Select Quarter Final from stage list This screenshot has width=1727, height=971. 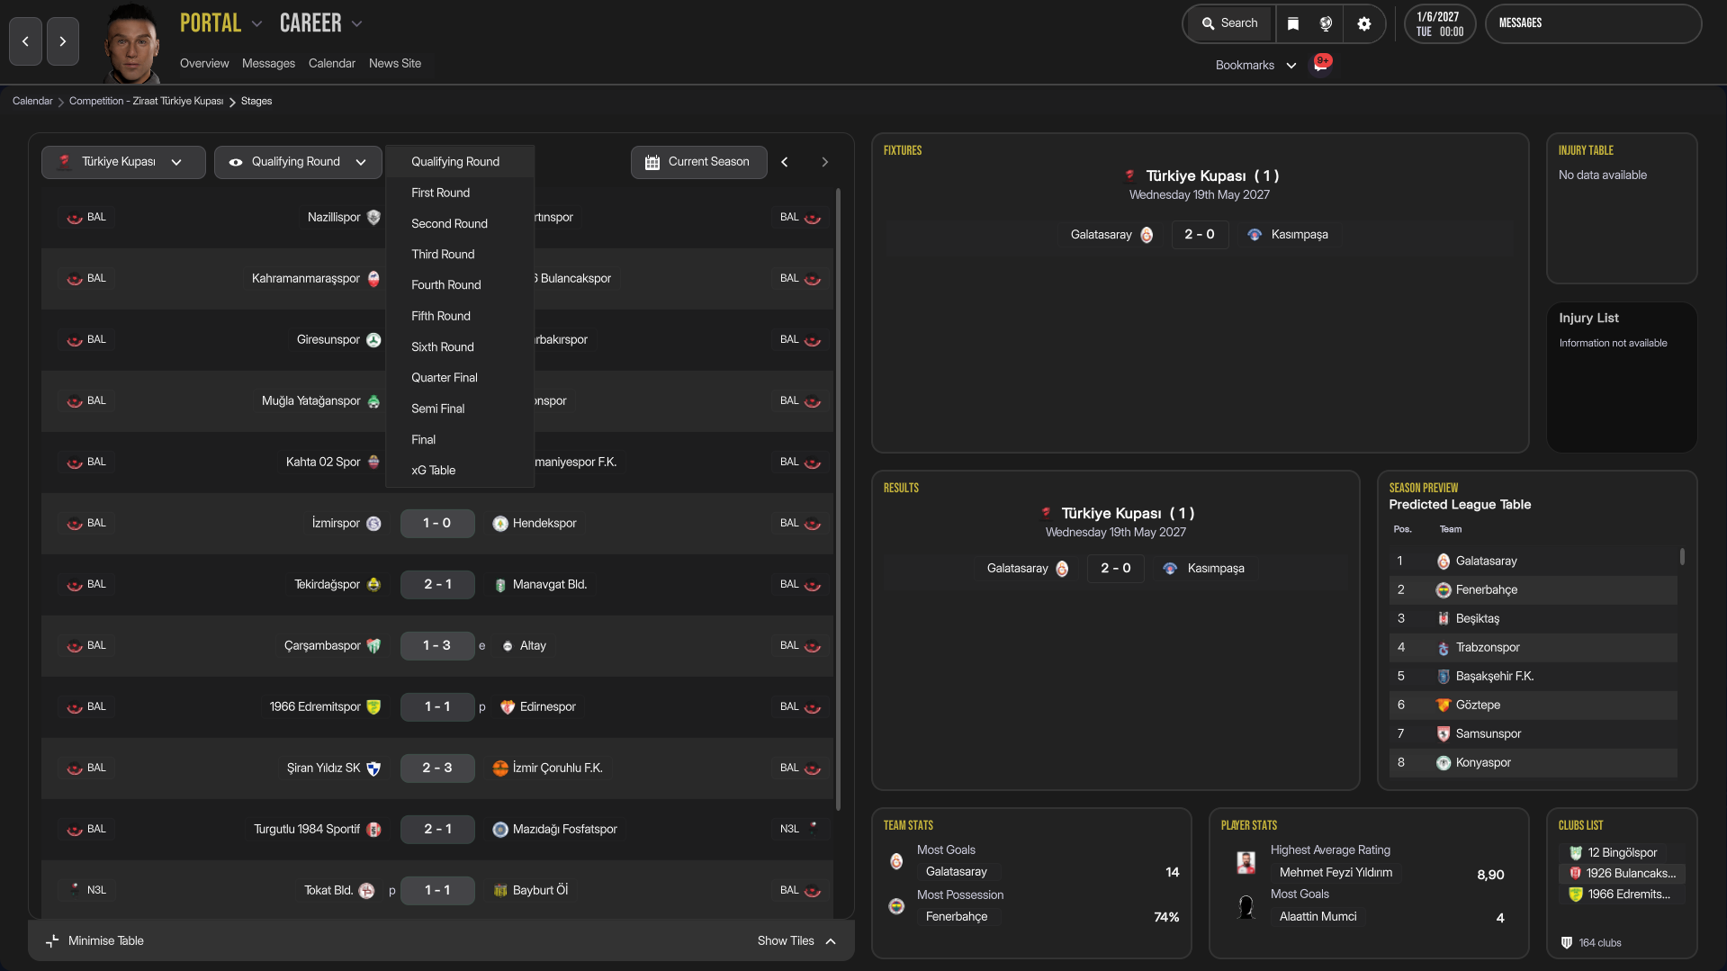pos(445,378)
